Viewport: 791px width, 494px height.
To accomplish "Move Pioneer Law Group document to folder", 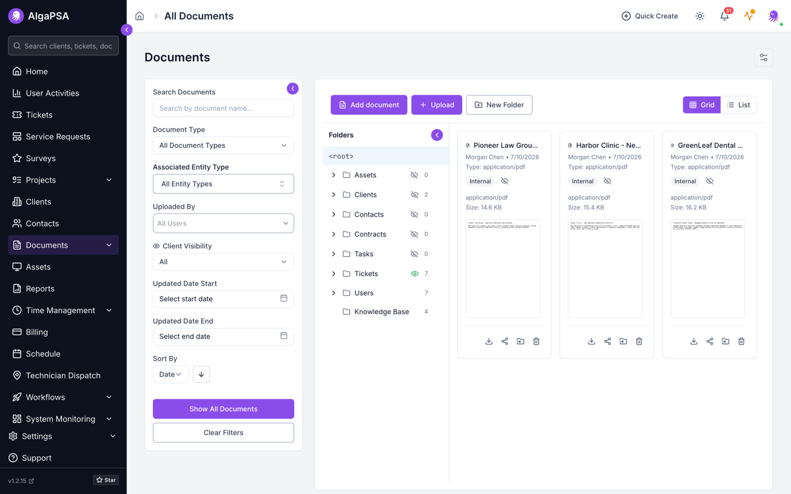I will click(x=520, y=341).
